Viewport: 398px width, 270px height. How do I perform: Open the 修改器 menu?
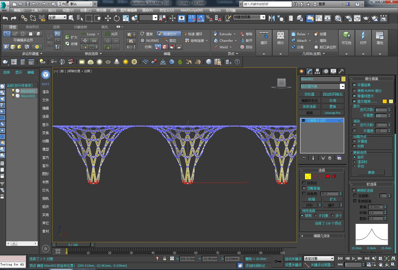tap(101, 10)
